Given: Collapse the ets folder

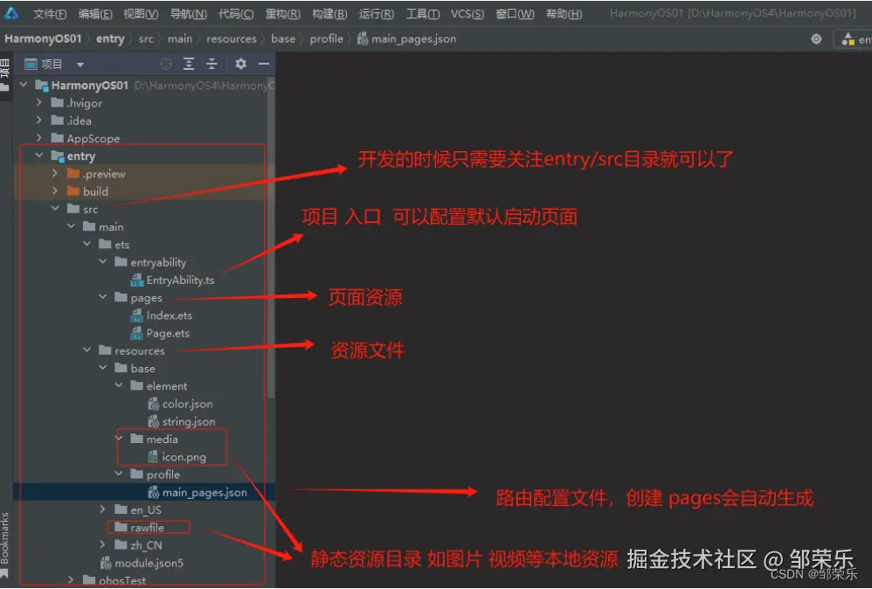Looking at the screenshot, I should point(87,244).
